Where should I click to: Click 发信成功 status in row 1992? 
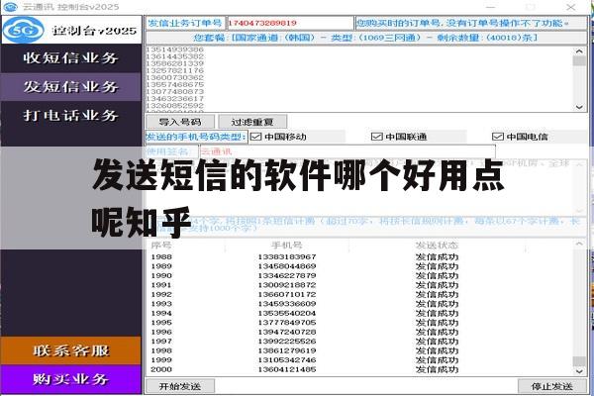437,294
